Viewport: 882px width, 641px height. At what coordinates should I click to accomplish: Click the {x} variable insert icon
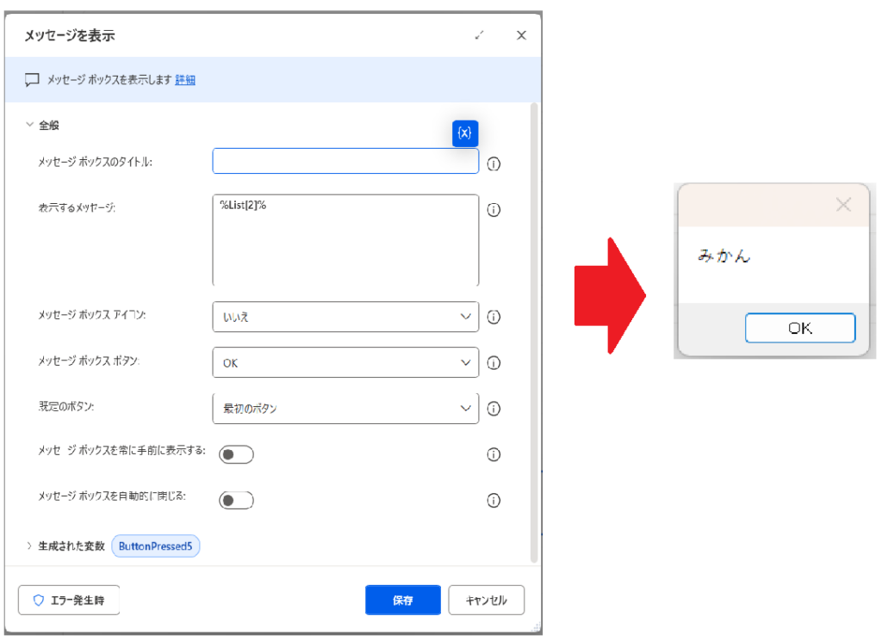pyautogui.click(x=464, y=133)
